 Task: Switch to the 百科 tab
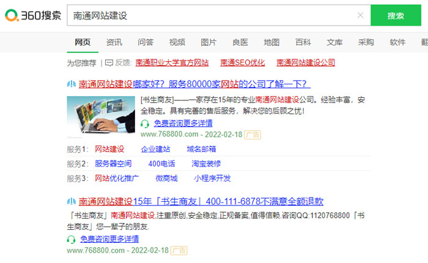point(303,42)
